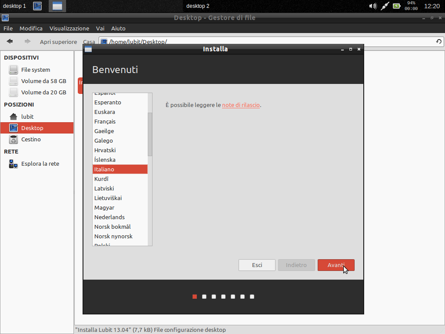This screenshot has height=334, width=445.
Task: Select Esperanto as installer language
Action: point(108,102)
